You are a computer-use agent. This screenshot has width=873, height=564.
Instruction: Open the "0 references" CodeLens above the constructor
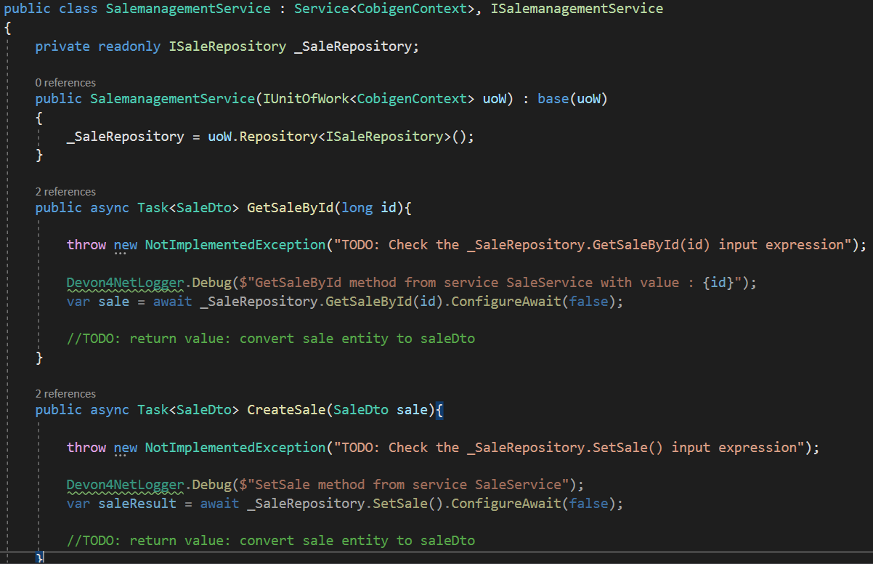pyautogui.click(x=65, y=83)
